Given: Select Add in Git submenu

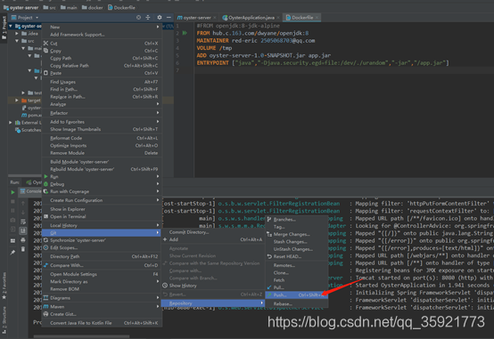Looking at the screenshot, I should click(x=212, y=239).
